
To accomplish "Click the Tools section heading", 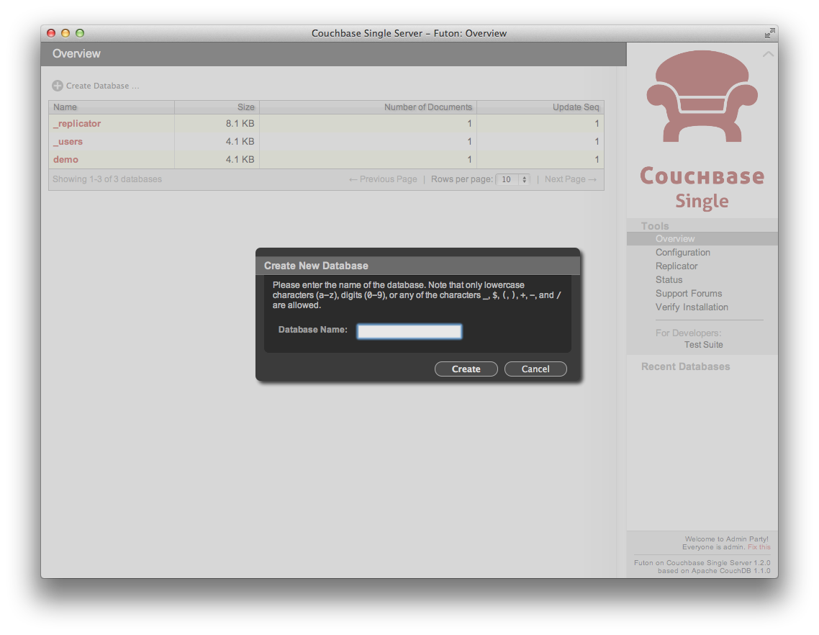I will [x=654, y=226].
